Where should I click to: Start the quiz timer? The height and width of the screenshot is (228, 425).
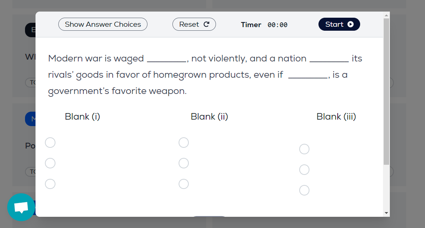point(339,24)
